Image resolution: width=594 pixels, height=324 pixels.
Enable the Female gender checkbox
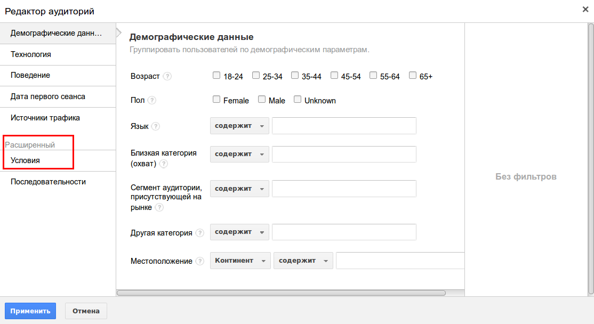coord(216,100)
